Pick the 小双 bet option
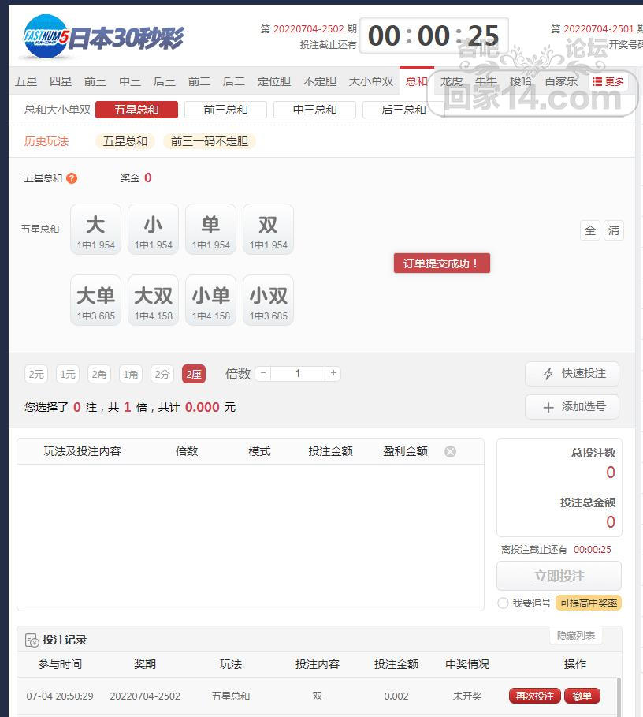The image size is (643, 717). pyautogui.click(x=269, y=301)
